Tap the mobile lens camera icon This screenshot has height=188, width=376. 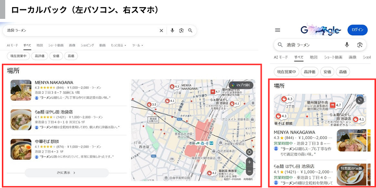360,45
